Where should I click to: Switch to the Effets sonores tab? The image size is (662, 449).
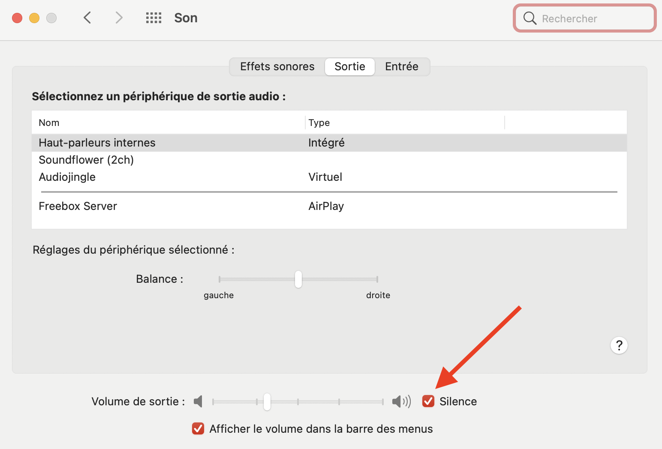[x=277, y=67]
